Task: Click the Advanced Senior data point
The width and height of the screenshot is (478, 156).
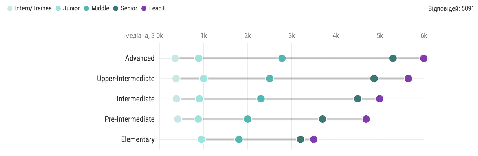Action: click(393, 58)
